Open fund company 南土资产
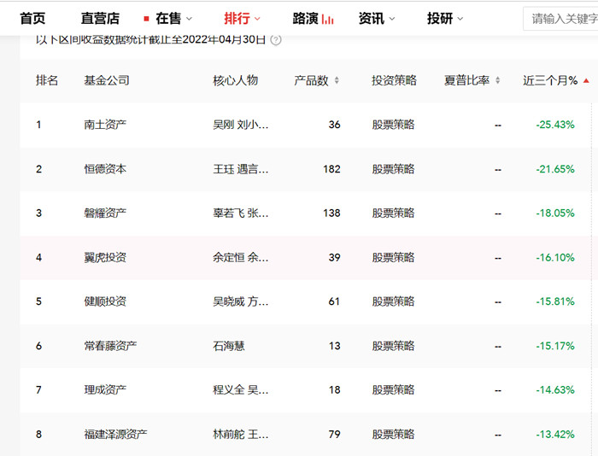 105,125
